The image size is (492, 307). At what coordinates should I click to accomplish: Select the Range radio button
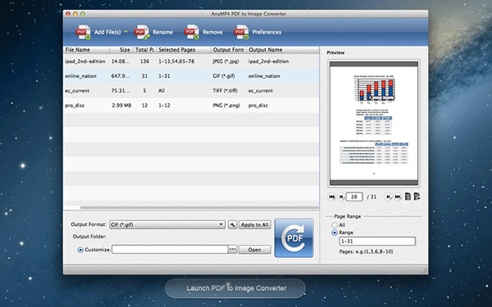pyautogui.click(x=335, y=233)
